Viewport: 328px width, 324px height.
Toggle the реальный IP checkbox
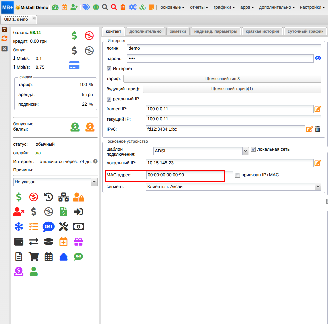(109, 99)
